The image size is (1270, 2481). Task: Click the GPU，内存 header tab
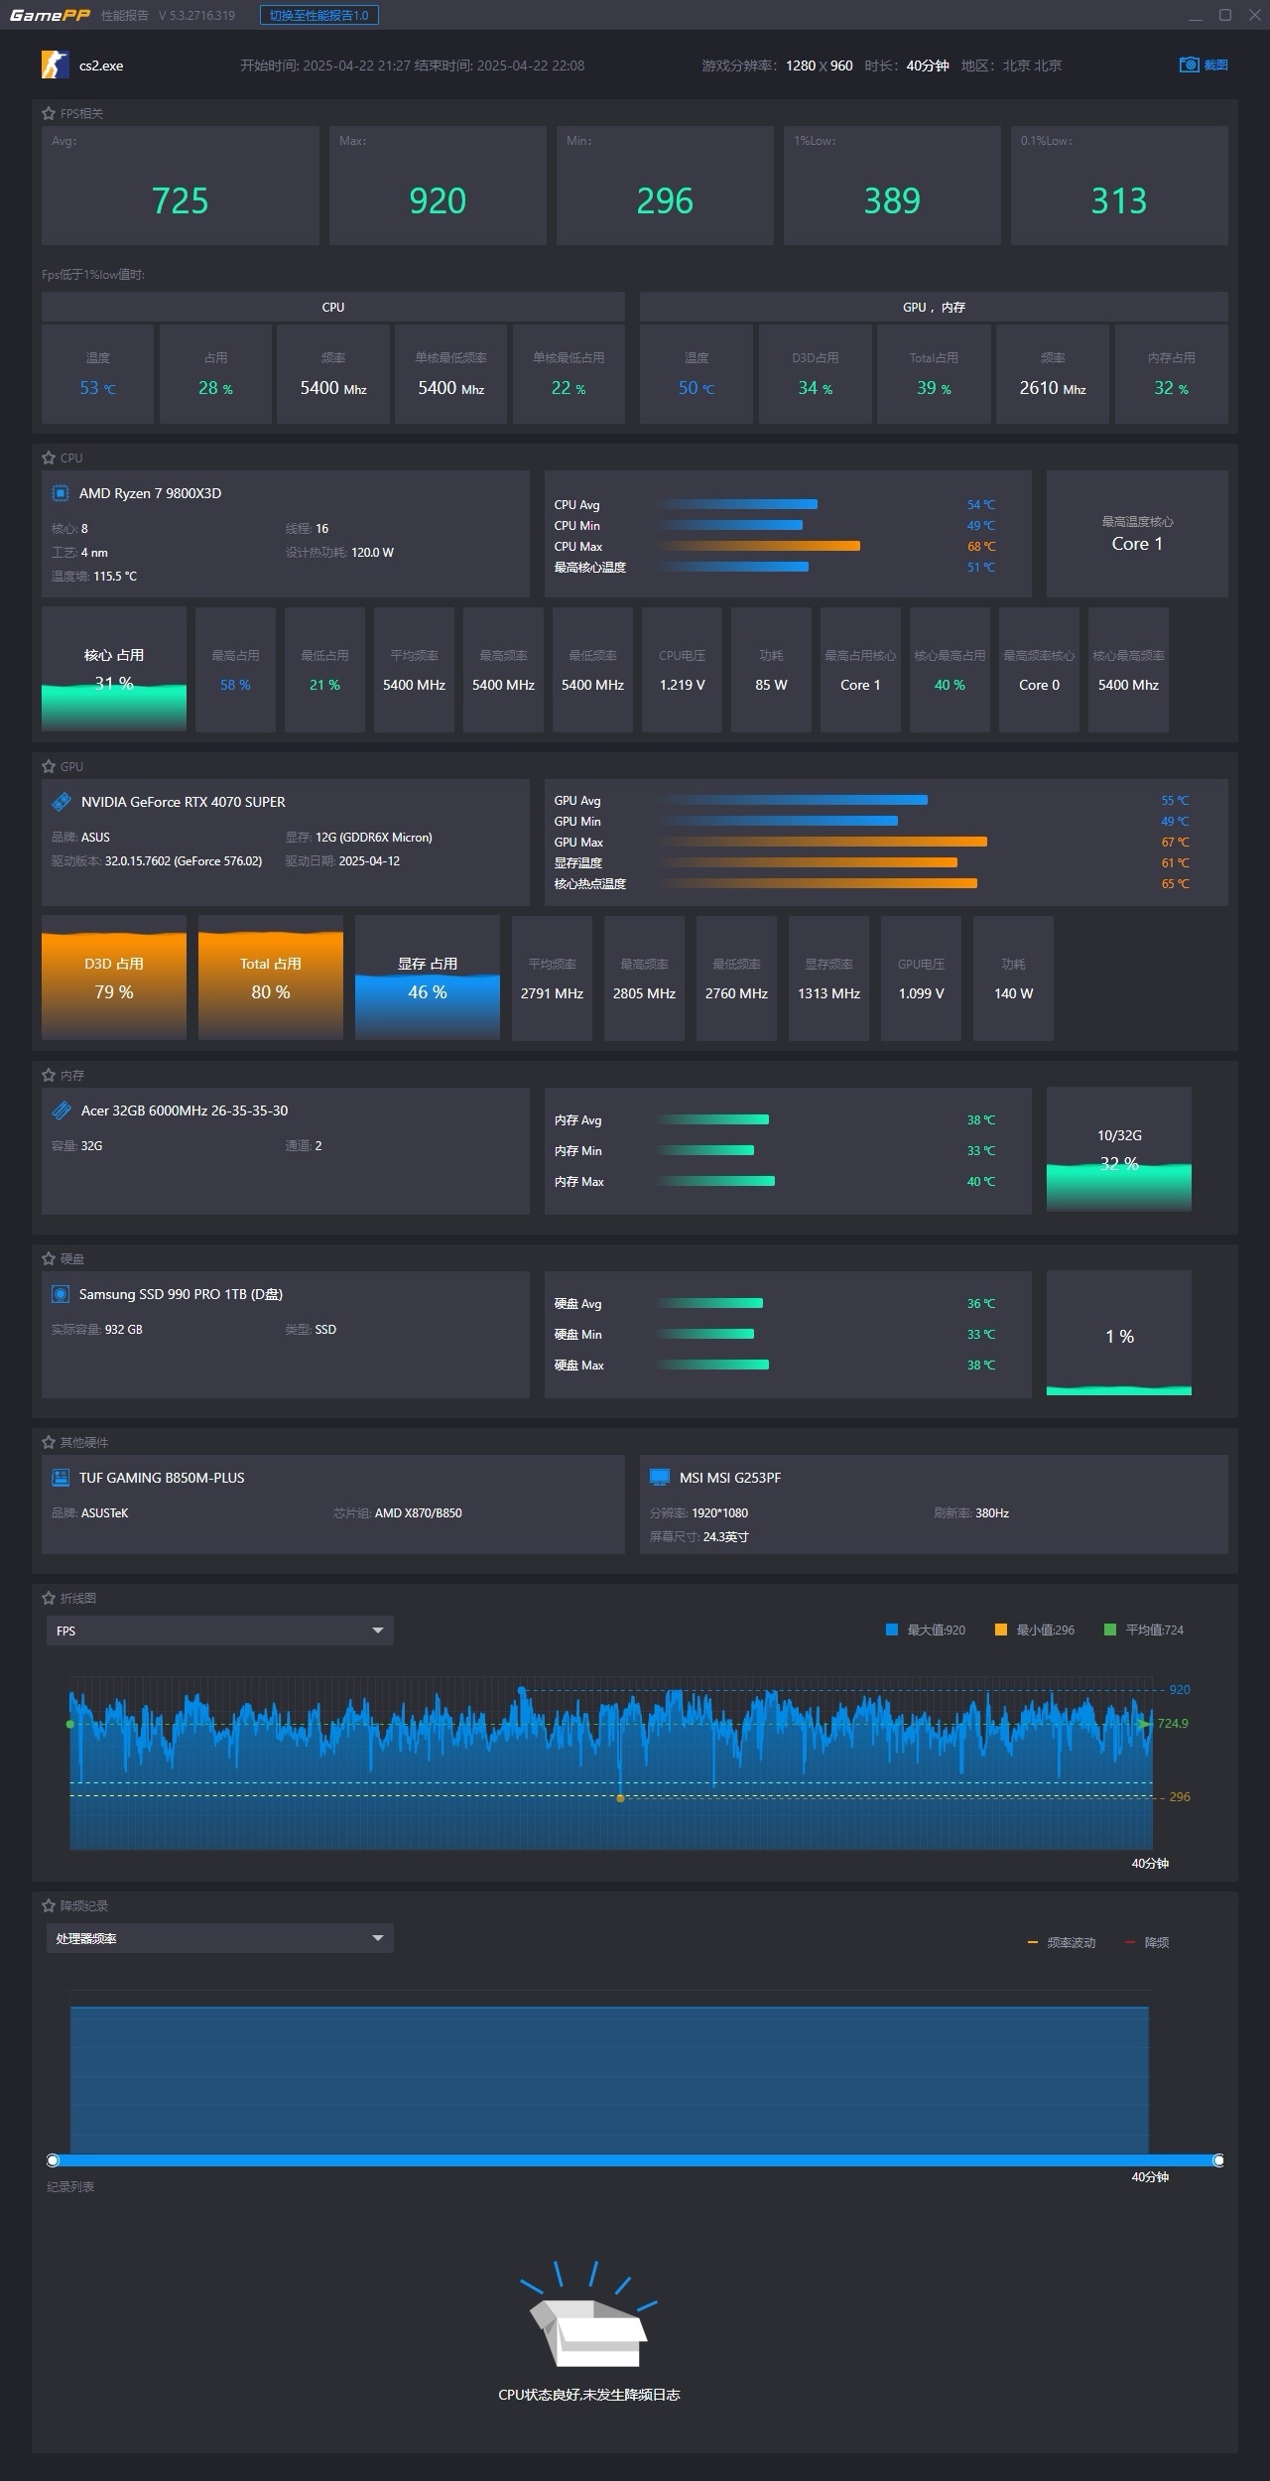pyautogui.click(x=934, y=307)
